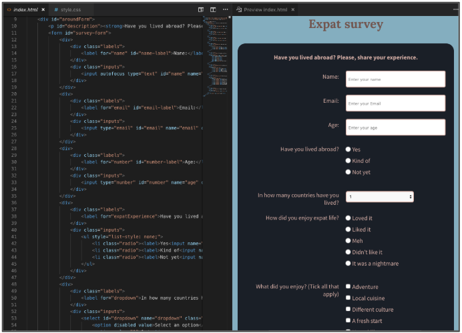Open editor More Actions ellipsis menu
Viewport: 462px width, 333px height.
point(226,9)
